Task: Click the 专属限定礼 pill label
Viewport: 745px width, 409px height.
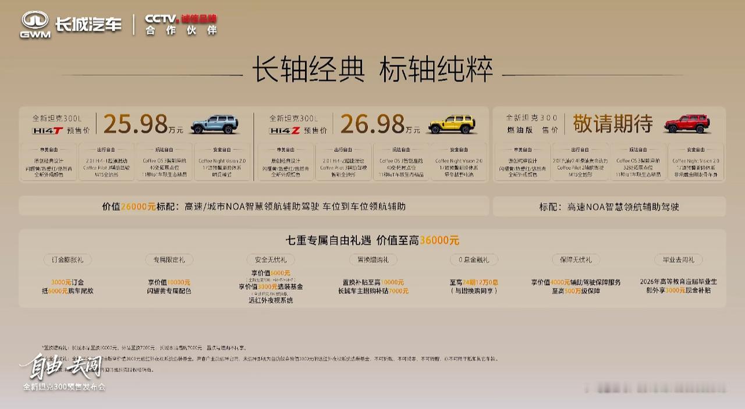Action: point(169,260)
